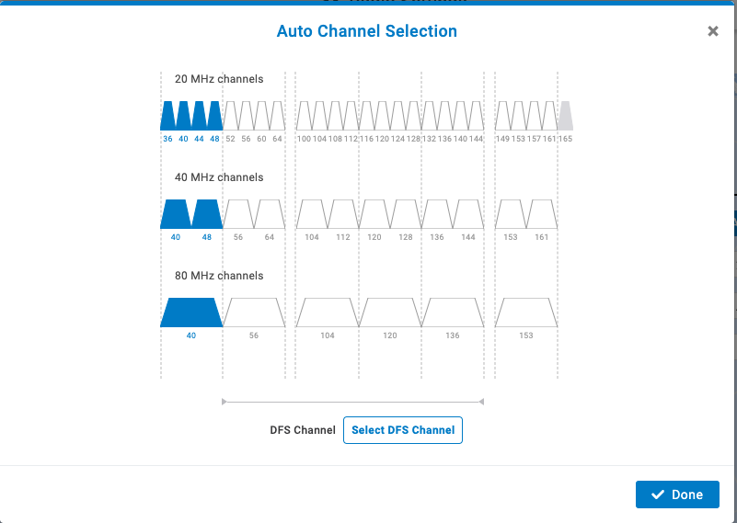Select 20 MHz channel 52
Image resolution: width=737 pixels, height=523 pixels.
tap(231, 116)
